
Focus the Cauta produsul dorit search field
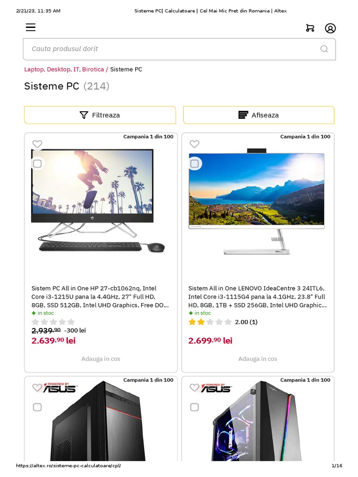point(172,49)
